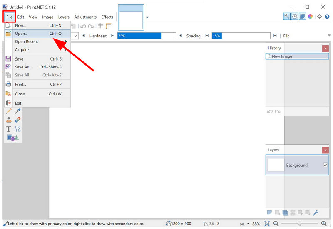This screenshot has width=333, height=229.
Task: Choose Open... from the File menu
Action: 37,34
